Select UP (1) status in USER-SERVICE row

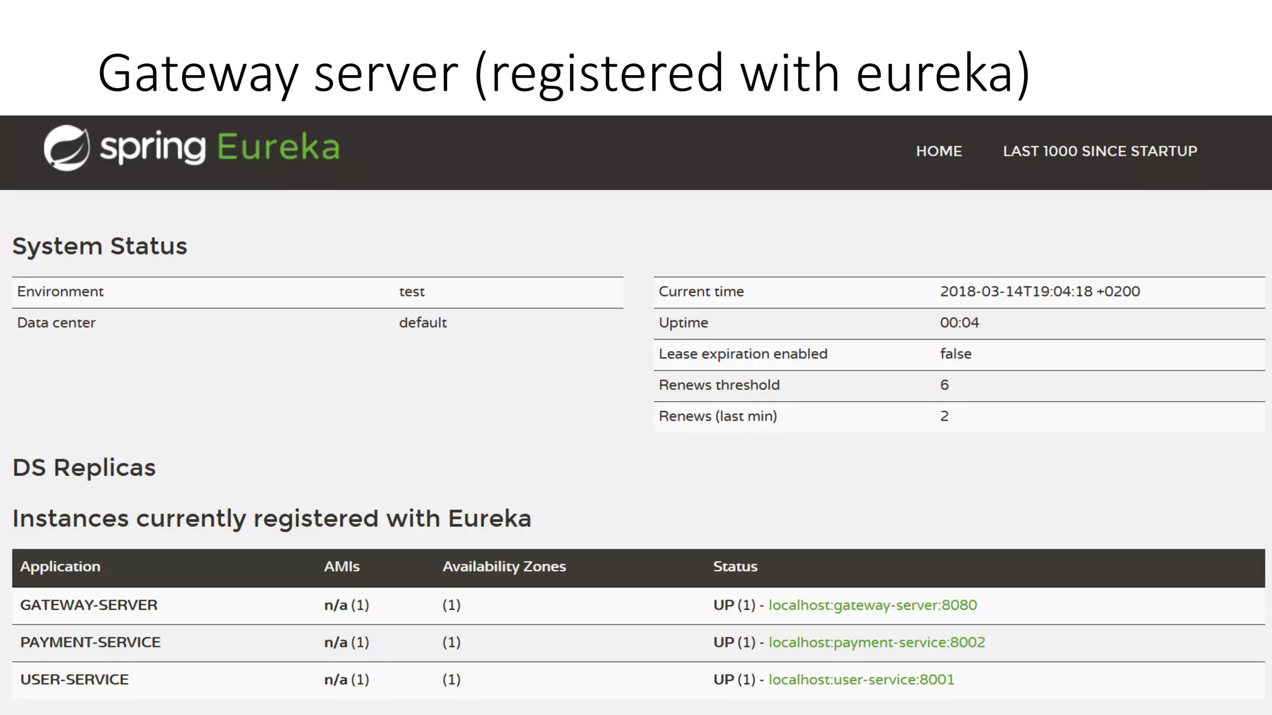point(734,680)
